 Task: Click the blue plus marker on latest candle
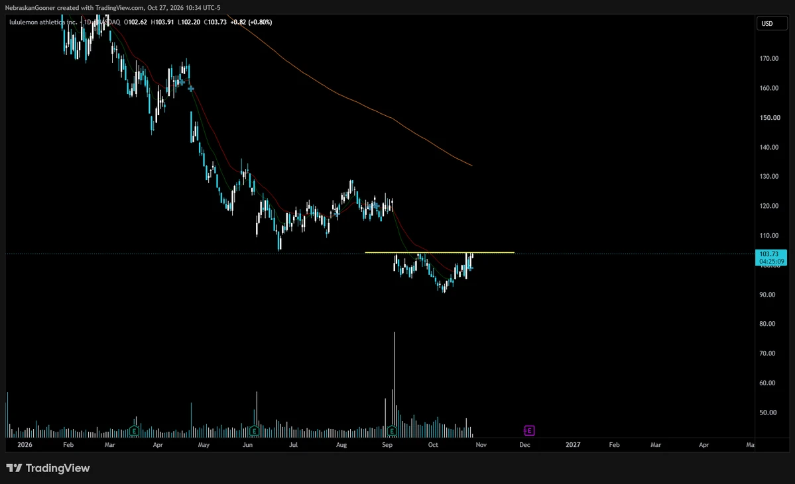(x=471, y=267)
